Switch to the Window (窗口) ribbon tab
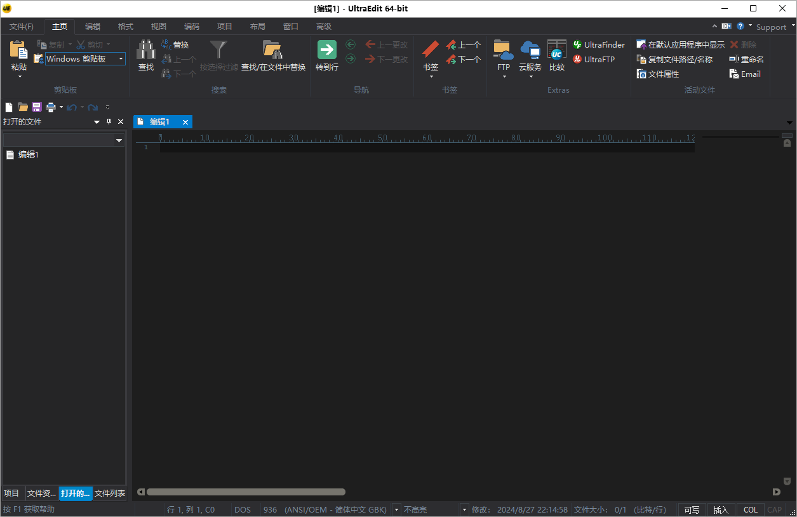The height and width of the screenshot is (517, 797). tap(291, 27)
